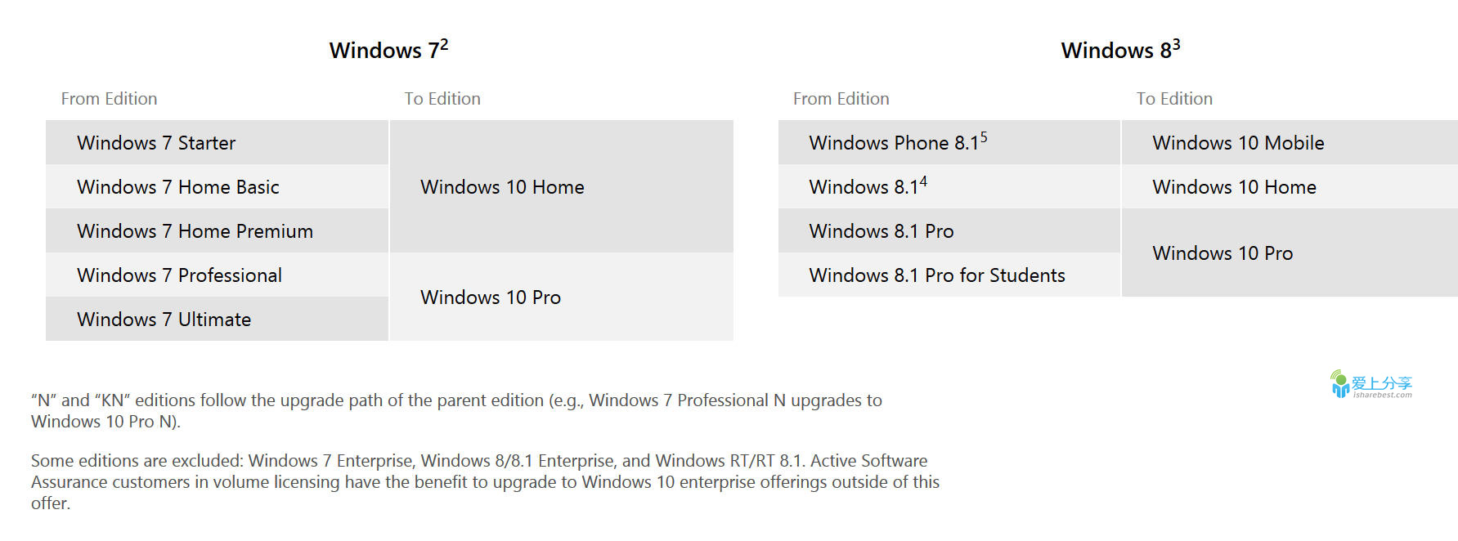Select the Windows 7 Starter row
Image resolution: width=1458 pixels, height=541 pixels.
(x=217, y=142)
